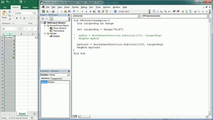Click the Excel Undo icon in quick access toolbar

click(x=8, y=2)
